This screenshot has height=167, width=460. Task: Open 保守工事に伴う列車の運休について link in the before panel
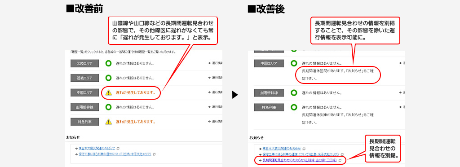[x=115, y=154]
